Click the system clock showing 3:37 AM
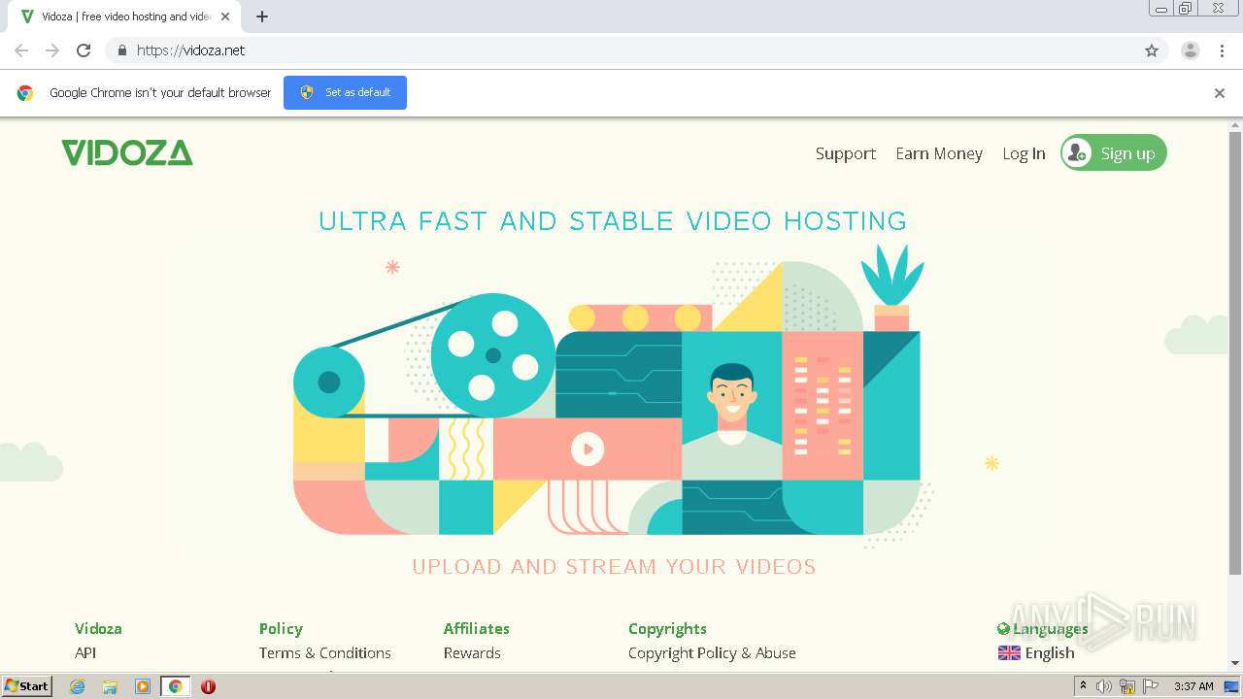Viewport: 1243px width, 699px height. (1193, 686)
